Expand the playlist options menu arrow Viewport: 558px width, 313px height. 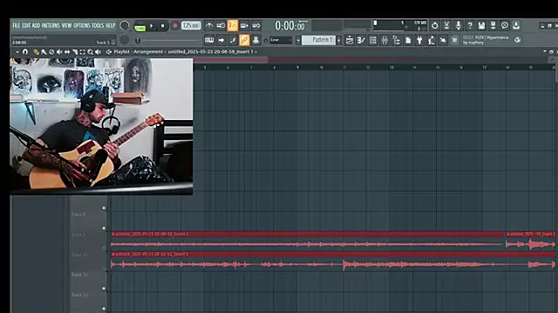(x=17, y=52)
